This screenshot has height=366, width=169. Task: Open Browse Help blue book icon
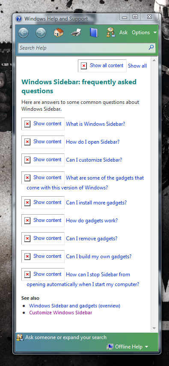click(94, 32)
